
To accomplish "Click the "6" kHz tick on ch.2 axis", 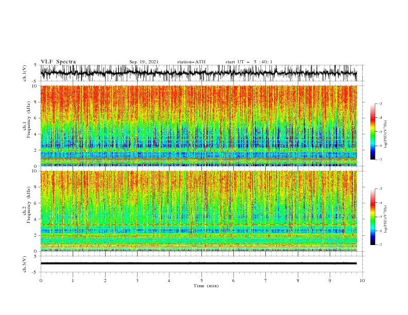I will pyautogui.click(x=36, y=203).
